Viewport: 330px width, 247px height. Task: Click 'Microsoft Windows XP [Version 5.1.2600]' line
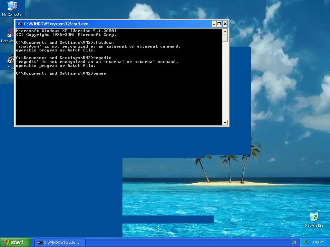click(x=66, y=31)
